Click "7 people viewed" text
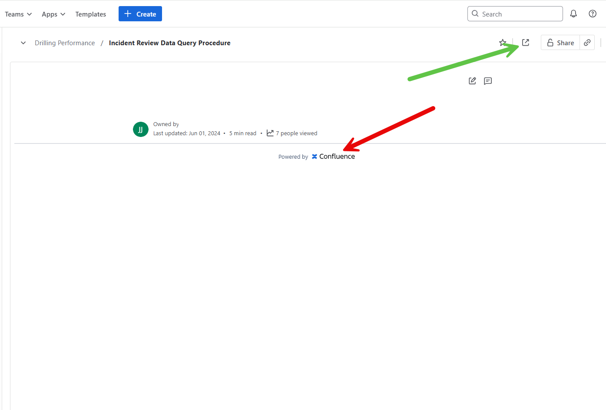This screenshot has width=606, height=410. click(297, 133)
